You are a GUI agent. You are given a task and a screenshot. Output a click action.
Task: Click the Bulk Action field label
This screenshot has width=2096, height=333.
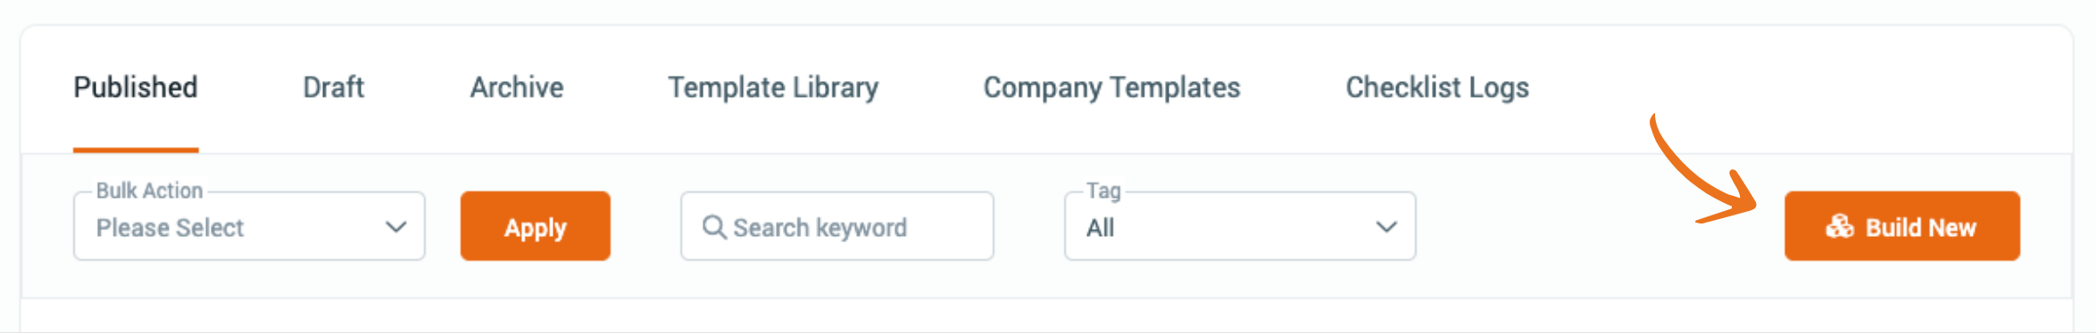click(x=149, y=191)
